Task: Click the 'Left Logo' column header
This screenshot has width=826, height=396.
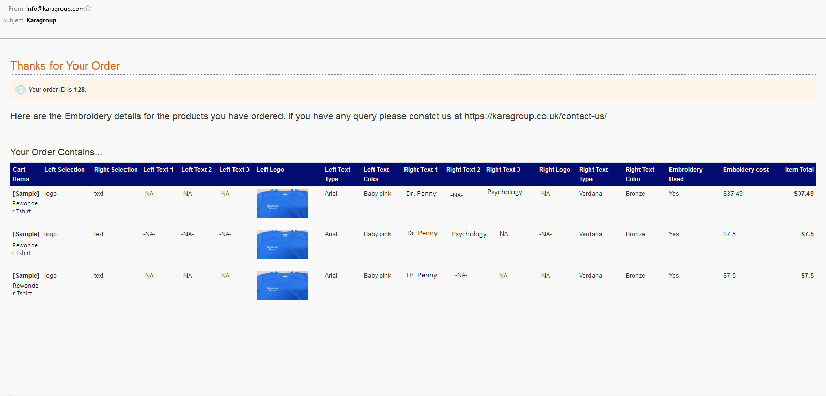Action: tap(270, 170)
